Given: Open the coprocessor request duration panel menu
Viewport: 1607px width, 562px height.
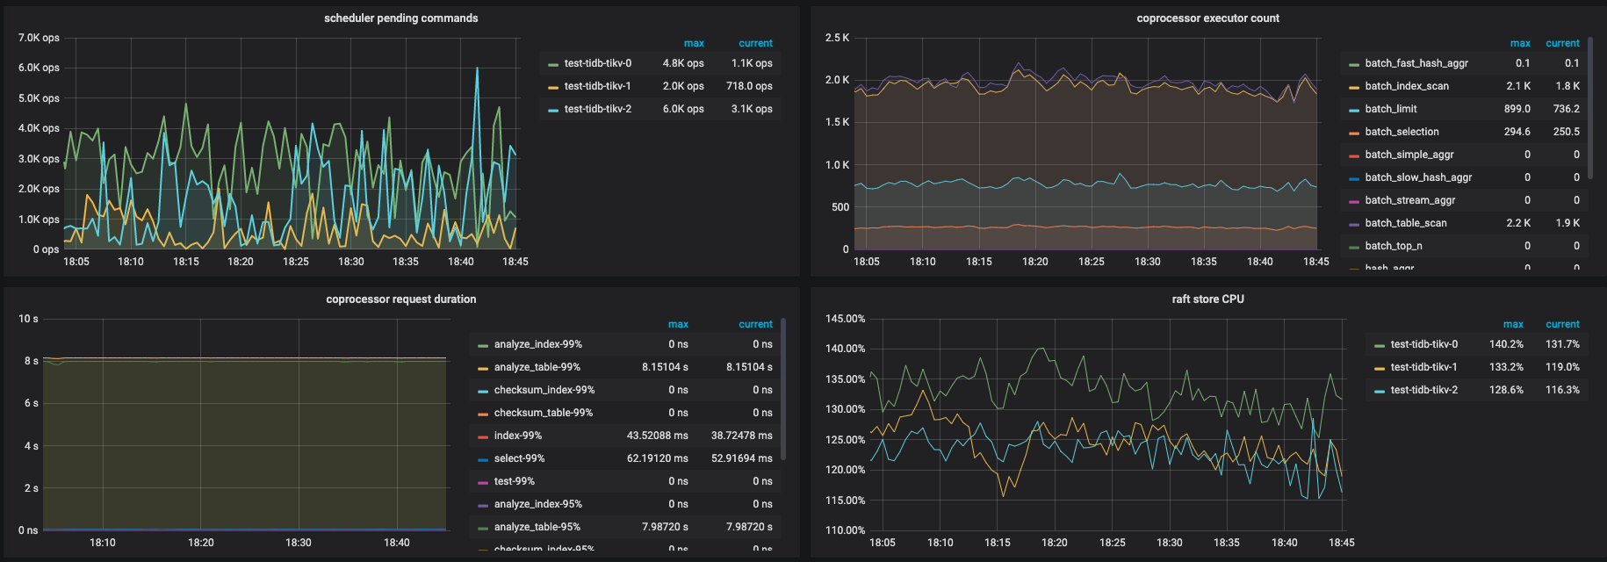Looking at the screenshot, I should 400,299.
